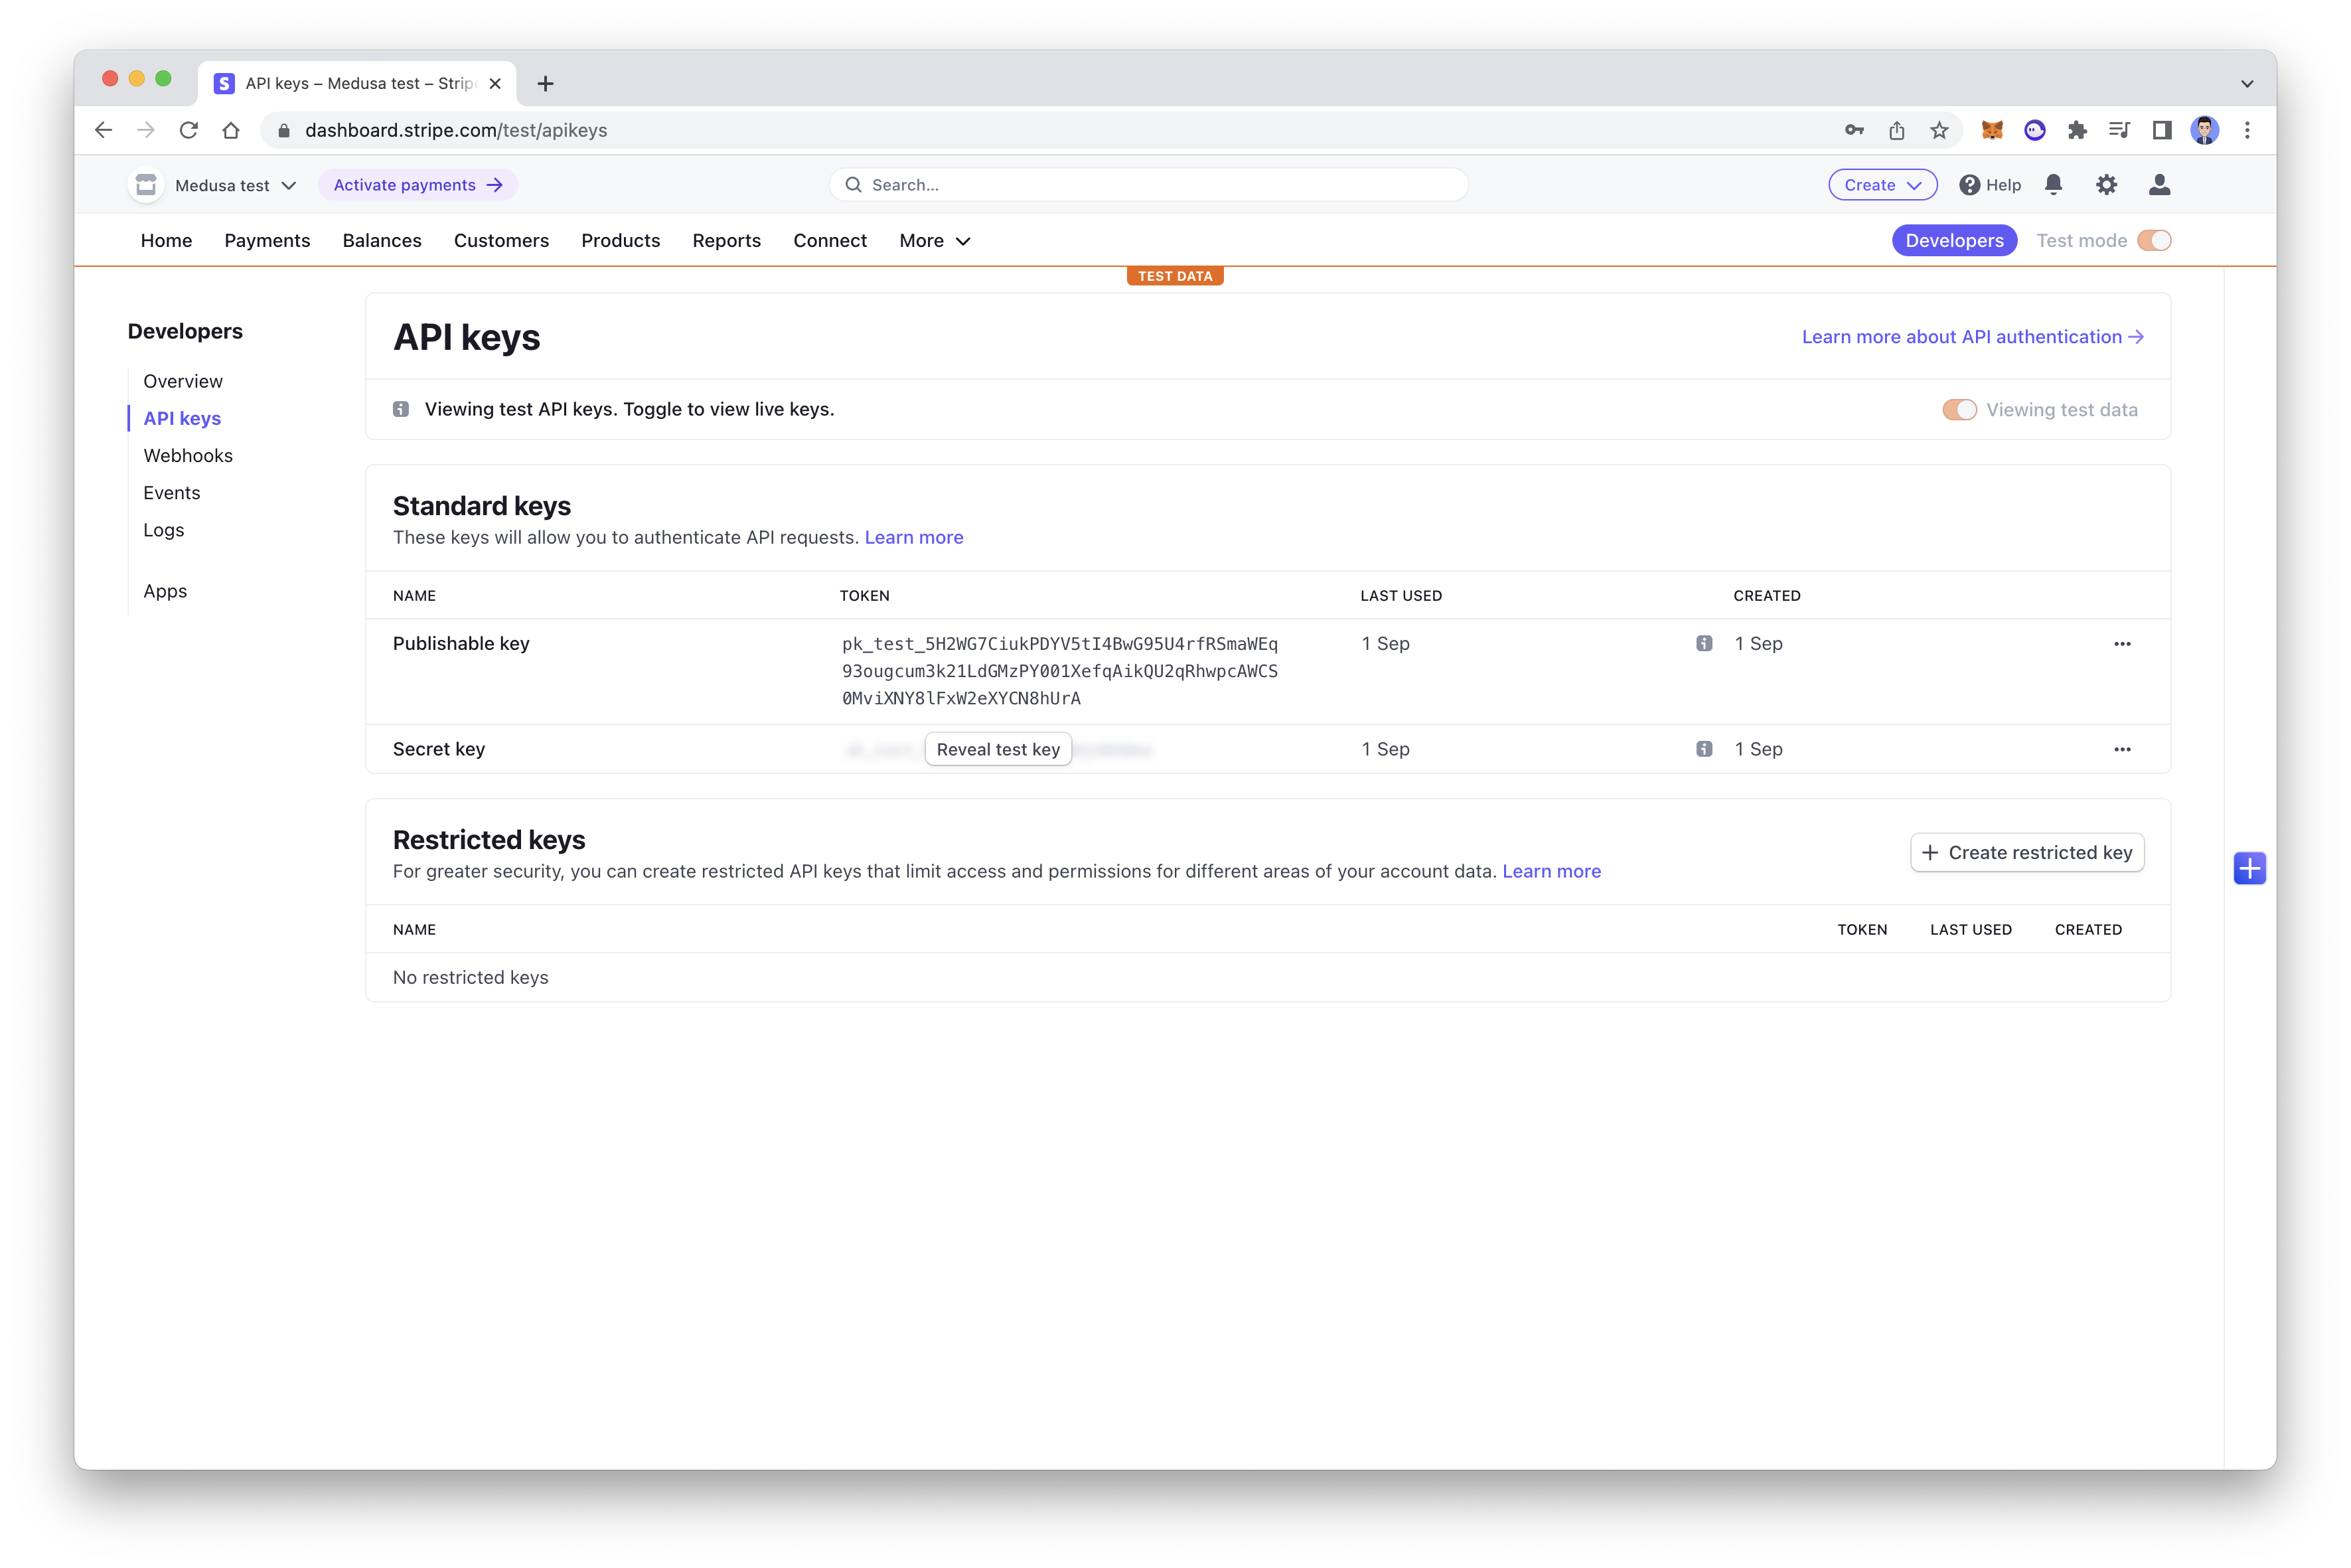Toggle Viewing test data switch
This screenshot has width=2351, height=1568.
[1959, 409]
